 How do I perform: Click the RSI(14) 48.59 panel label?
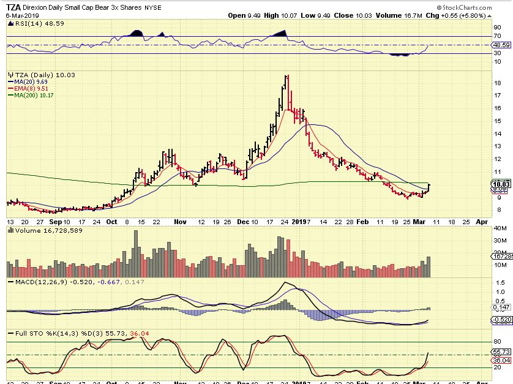pos(40,23)
